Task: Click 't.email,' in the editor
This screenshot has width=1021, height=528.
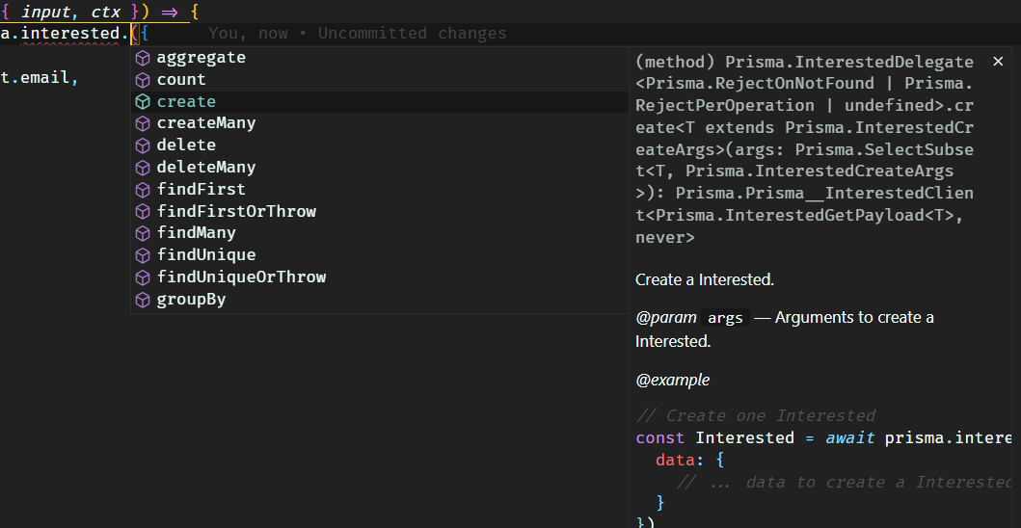Action: 39,77
